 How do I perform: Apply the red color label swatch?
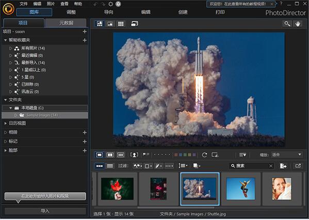(176, 155)
